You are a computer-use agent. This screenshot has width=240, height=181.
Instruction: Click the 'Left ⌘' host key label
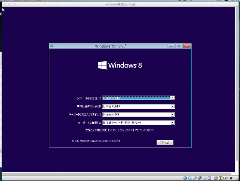(x=228, y=178)
